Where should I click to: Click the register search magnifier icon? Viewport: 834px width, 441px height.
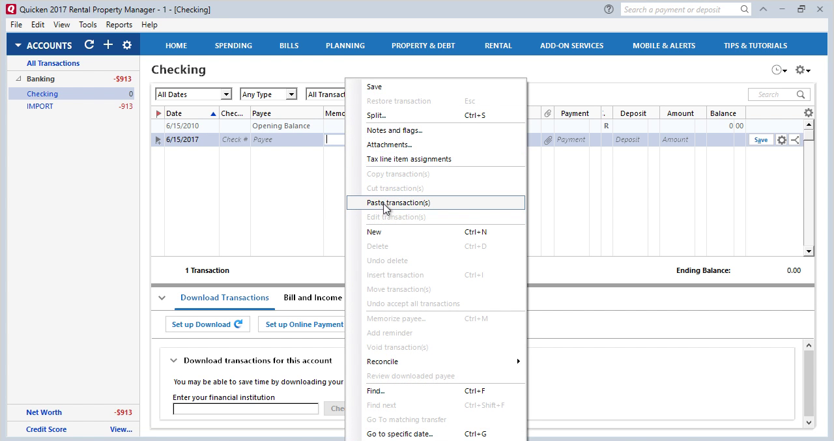coord(801,94)
